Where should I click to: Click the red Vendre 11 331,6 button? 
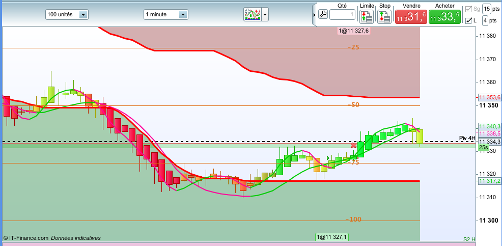click(x=411, y=17)
